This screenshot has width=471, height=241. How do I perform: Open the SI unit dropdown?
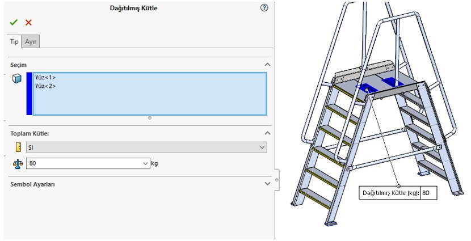tap(146, 147)
